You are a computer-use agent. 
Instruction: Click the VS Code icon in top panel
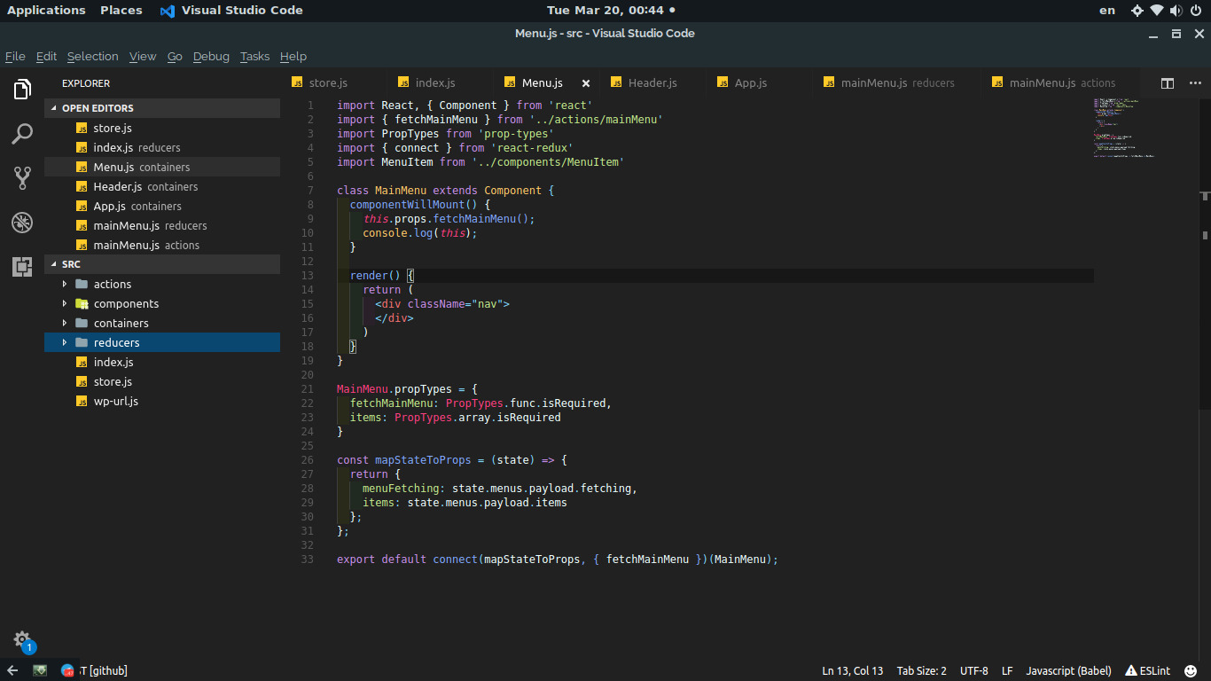tap(167, 11)
